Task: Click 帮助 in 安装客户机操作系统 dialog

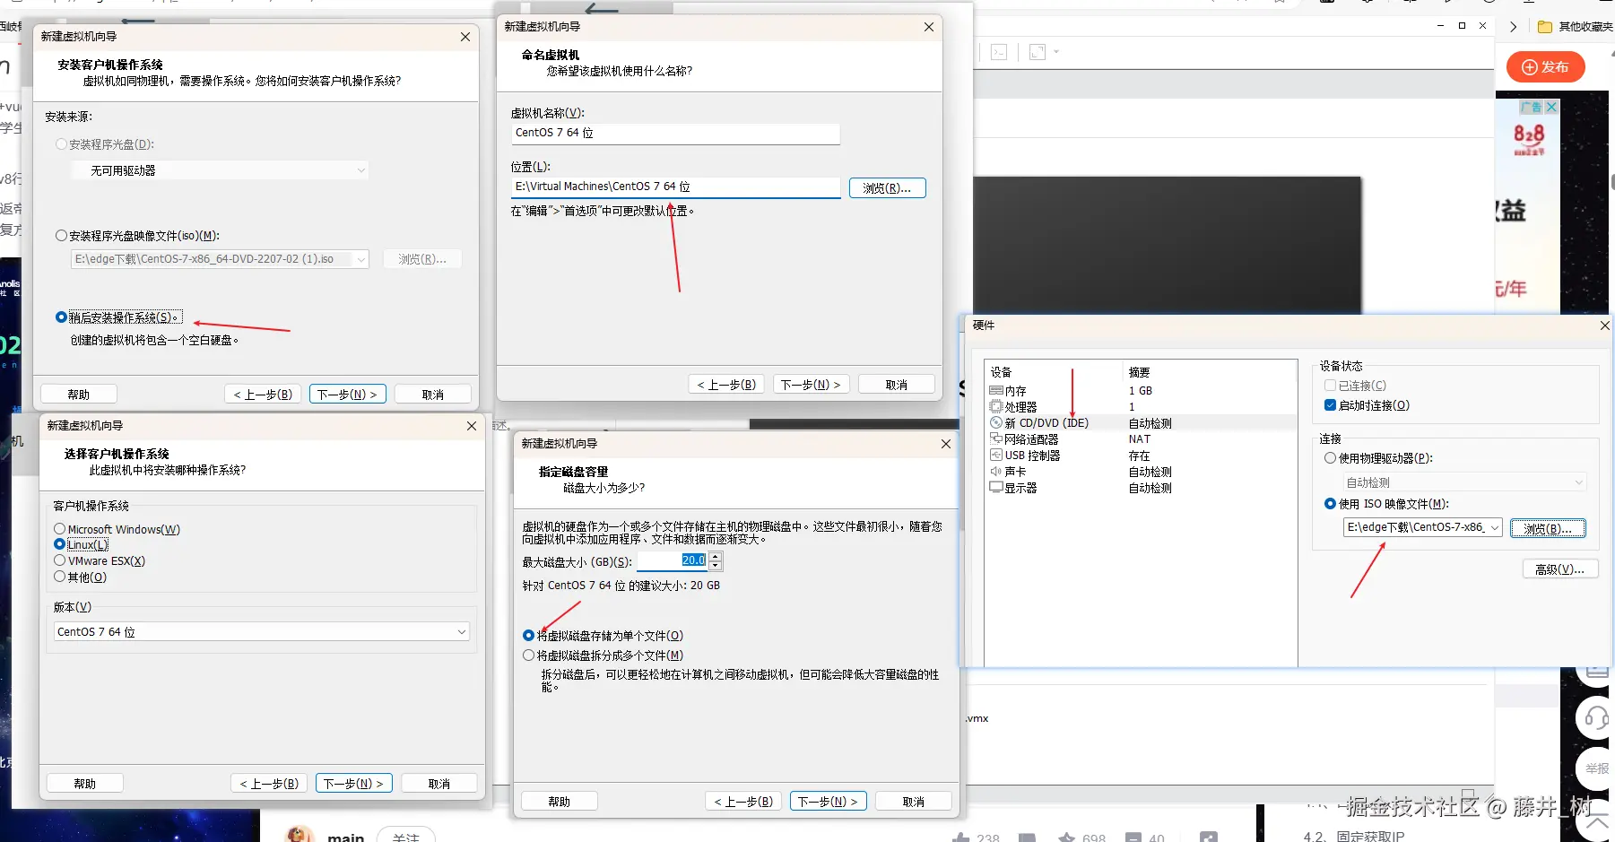Action: [x=79, y=395]
